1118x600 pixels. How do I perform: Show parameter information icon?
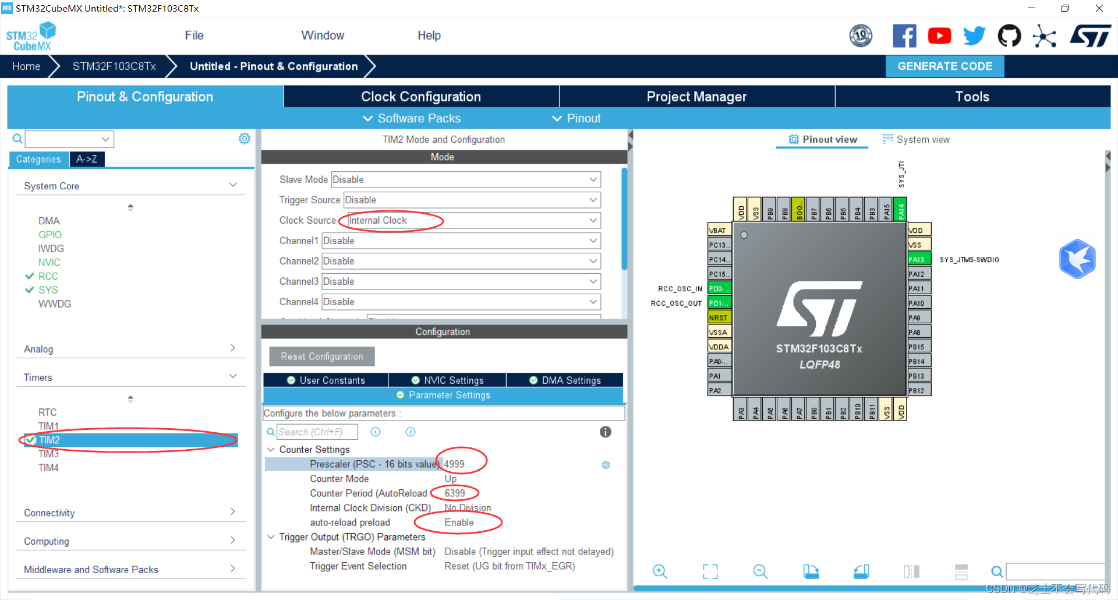point(606,432)
